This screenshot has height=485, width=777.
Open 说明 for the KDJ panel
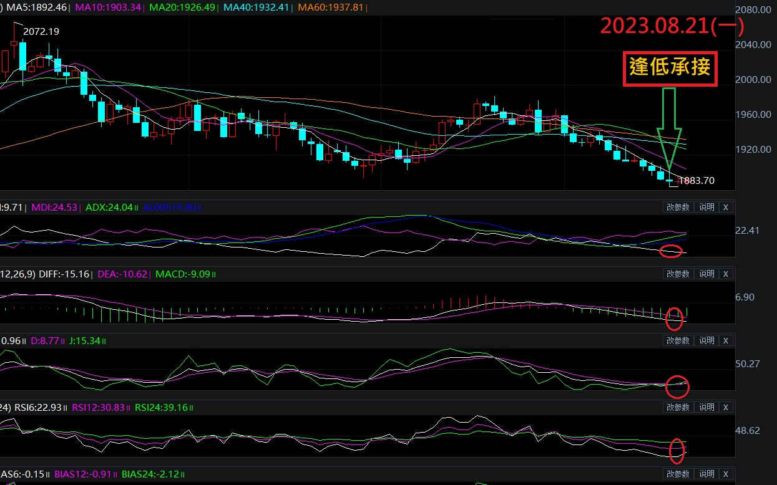(x=706, y=340)
